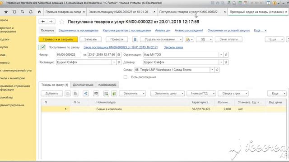289x162 pixels.
Task: Open the 'Номера ГТД' dropdown
Action: (x=201, y=94)
